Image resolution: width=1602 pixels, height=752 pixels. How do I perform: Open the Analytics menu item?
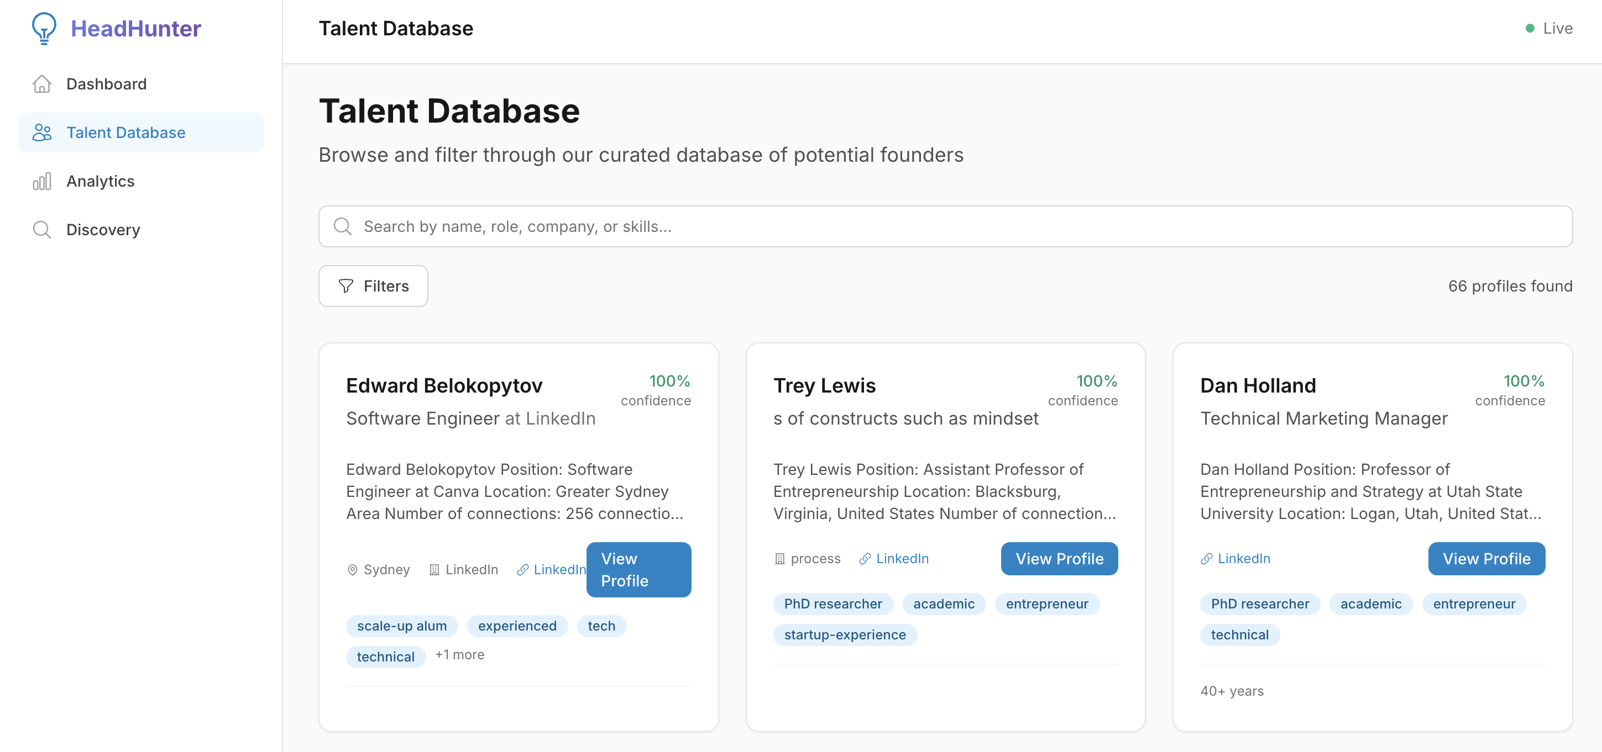coord(100,181)
